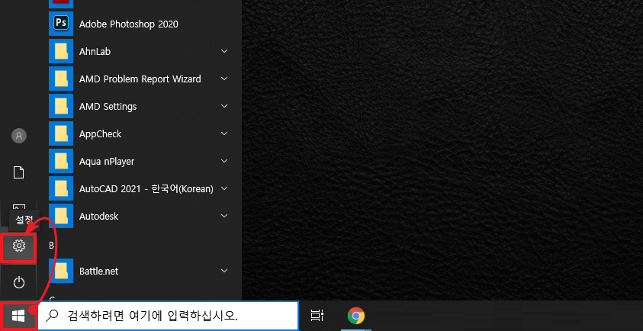The image size is (643, 331).
Task: Click the AMD Problem Report Wizard folder icon
Action: 61,79
